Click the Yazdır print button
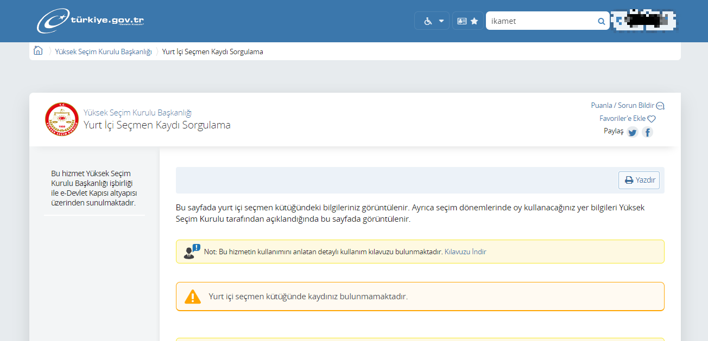 coord(639,180)
